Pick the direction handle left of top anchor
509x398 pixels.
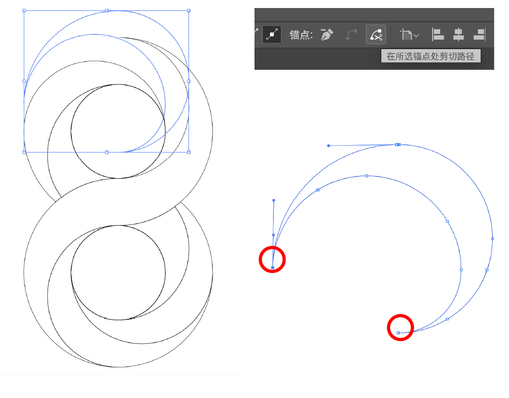(328, 146)
